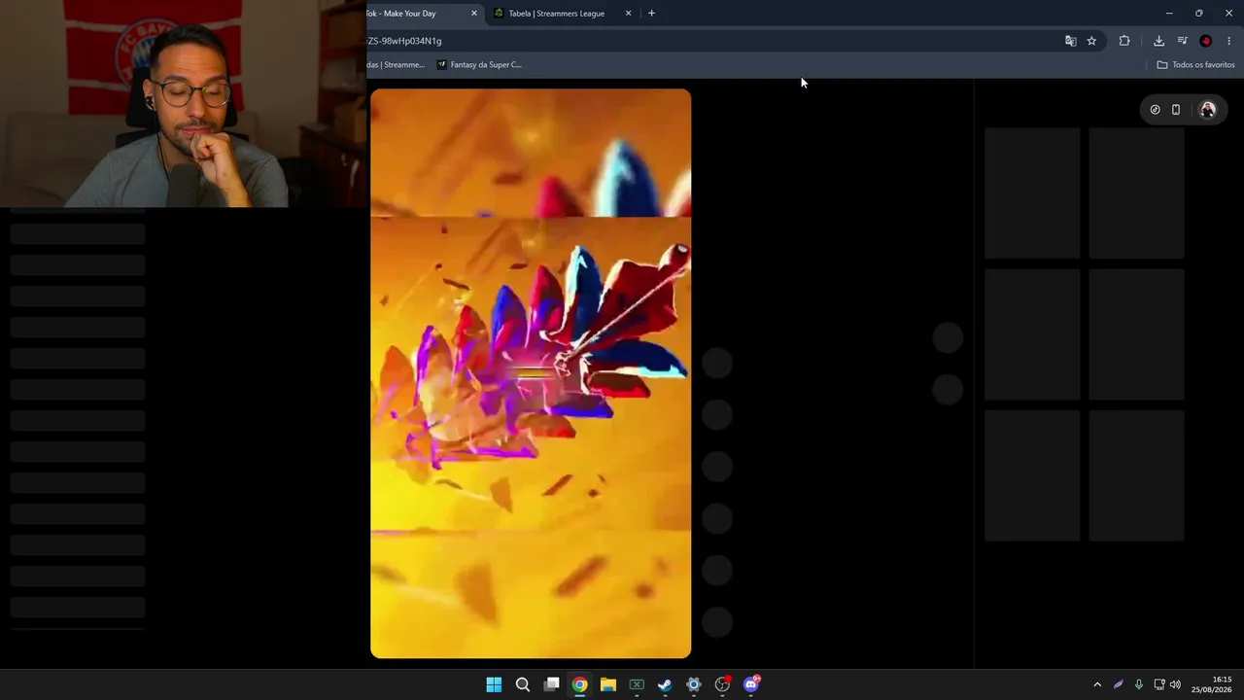Open the Google Translate page icon
The height and width of the screenshot is (700, 1244).
[1070, 41]
